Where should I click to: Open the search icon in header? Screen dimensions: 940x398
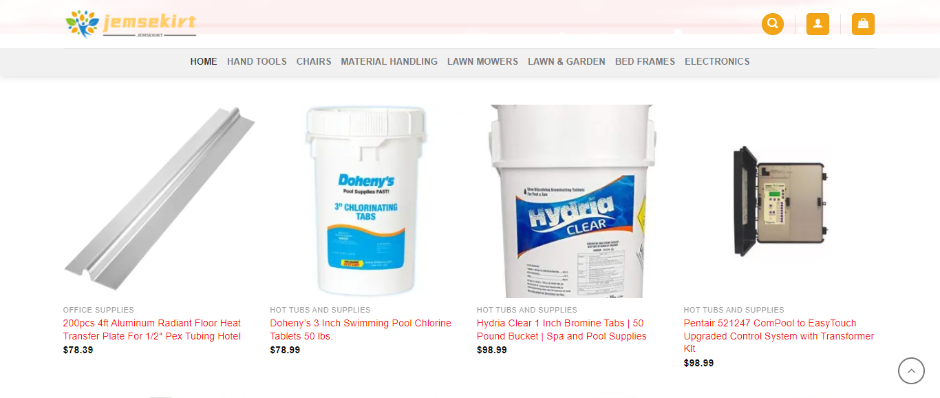tap(772, 24)
